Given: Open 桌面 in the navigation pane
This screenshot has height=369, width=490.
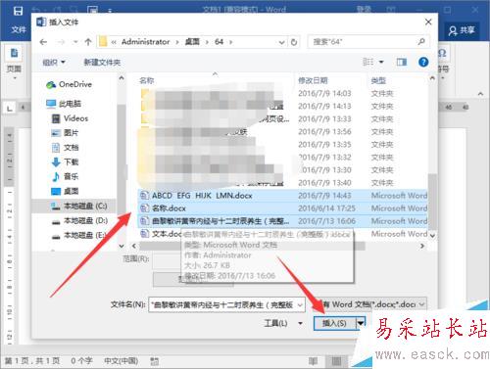Looking at the screenshot, I should tap(65, 191).
